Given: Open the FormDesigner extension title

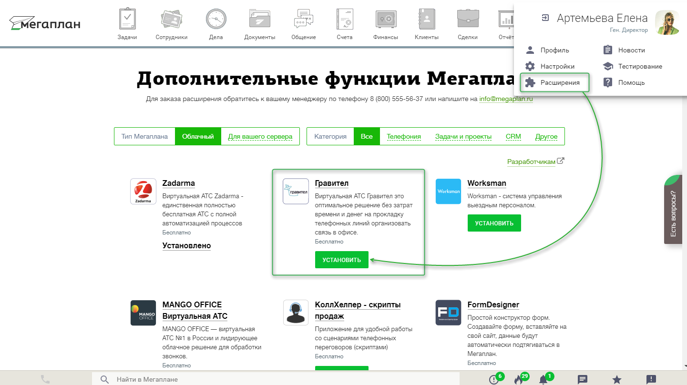Looking at the screenshot, I should pyautogui.click(x=493, y=304).
